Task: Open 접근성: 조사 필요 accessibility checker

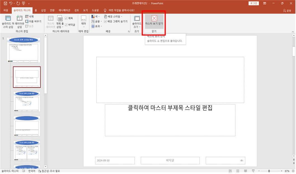Action: (x=49, y=171)
